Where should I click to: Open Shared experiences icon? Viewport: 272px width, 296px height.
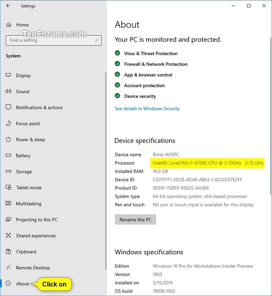[8, 236]
